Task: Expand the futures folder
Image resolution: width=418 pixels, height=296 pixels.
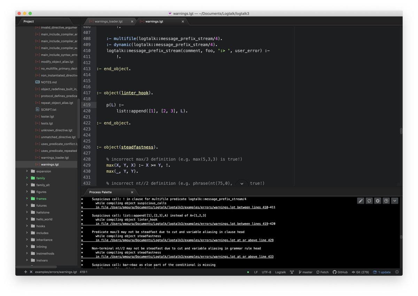Action: coord(27,205)
